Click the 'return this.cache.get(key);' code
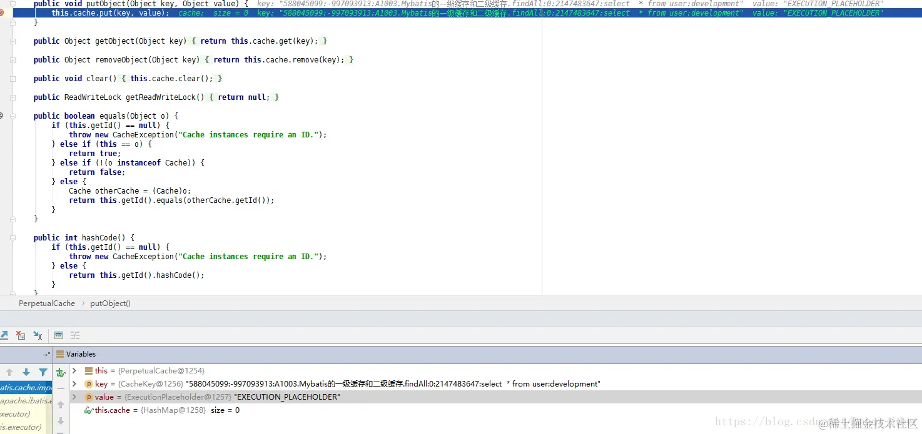 259,41
